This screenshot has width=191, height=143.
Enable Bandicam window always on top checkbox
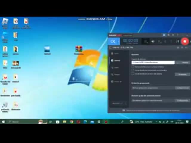pyautogui.click(x=133, y=67)
